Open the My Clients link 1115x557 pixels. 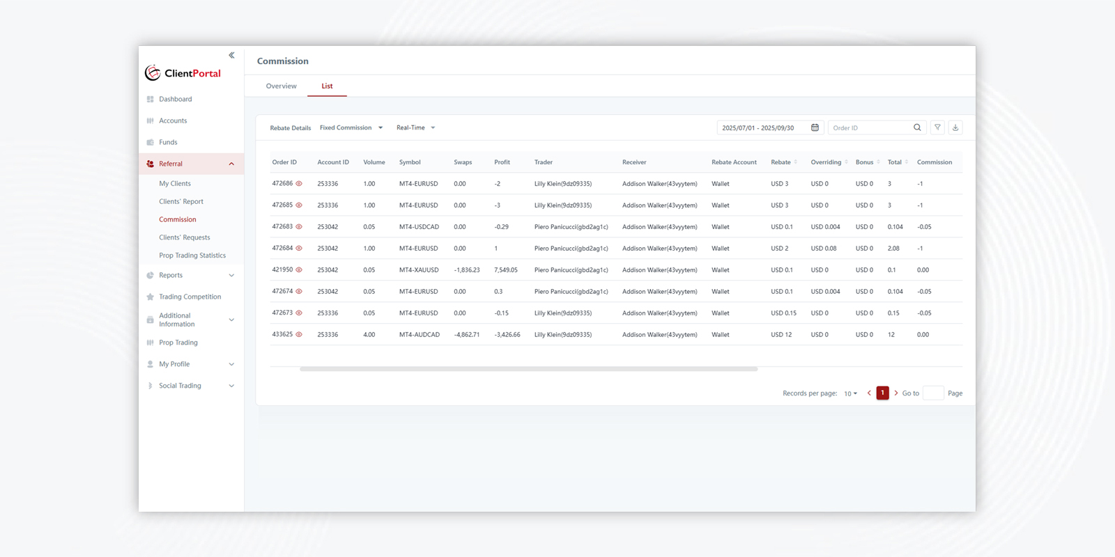pos(174,183)
